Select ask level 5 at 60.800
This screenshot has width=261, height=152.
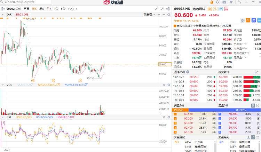tap(239, 132)
